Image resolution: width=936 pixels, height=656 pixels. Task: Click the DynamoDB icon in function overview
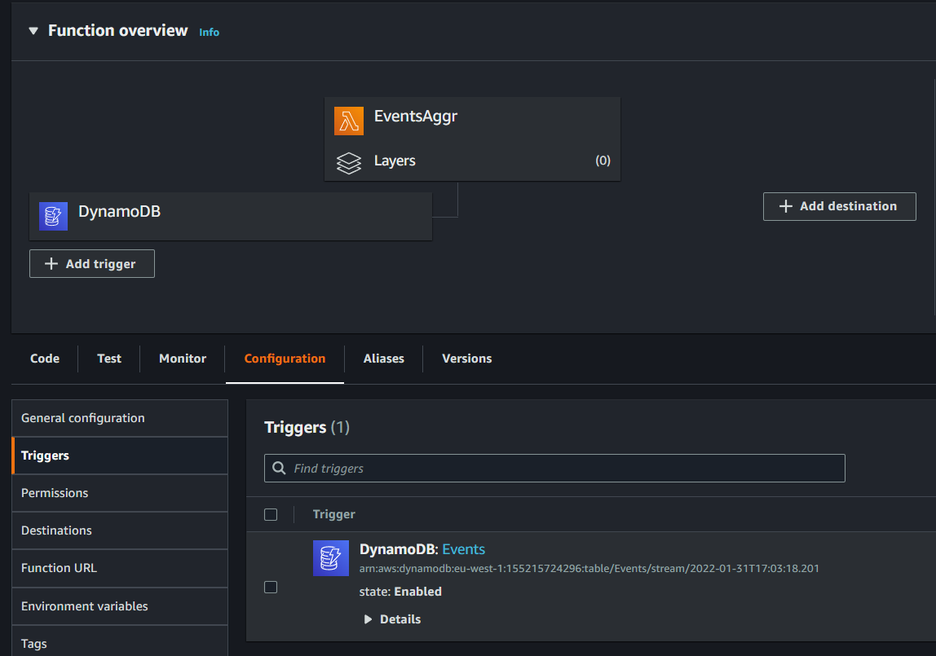[53, 215]
